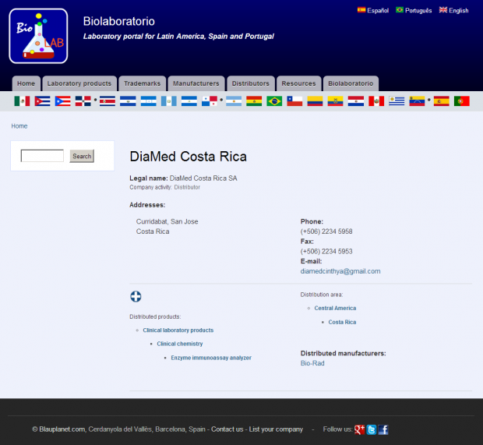Open the Costa Rica distribution area link
This screenshot has height=445, width=483.
(x=342, y=322)
